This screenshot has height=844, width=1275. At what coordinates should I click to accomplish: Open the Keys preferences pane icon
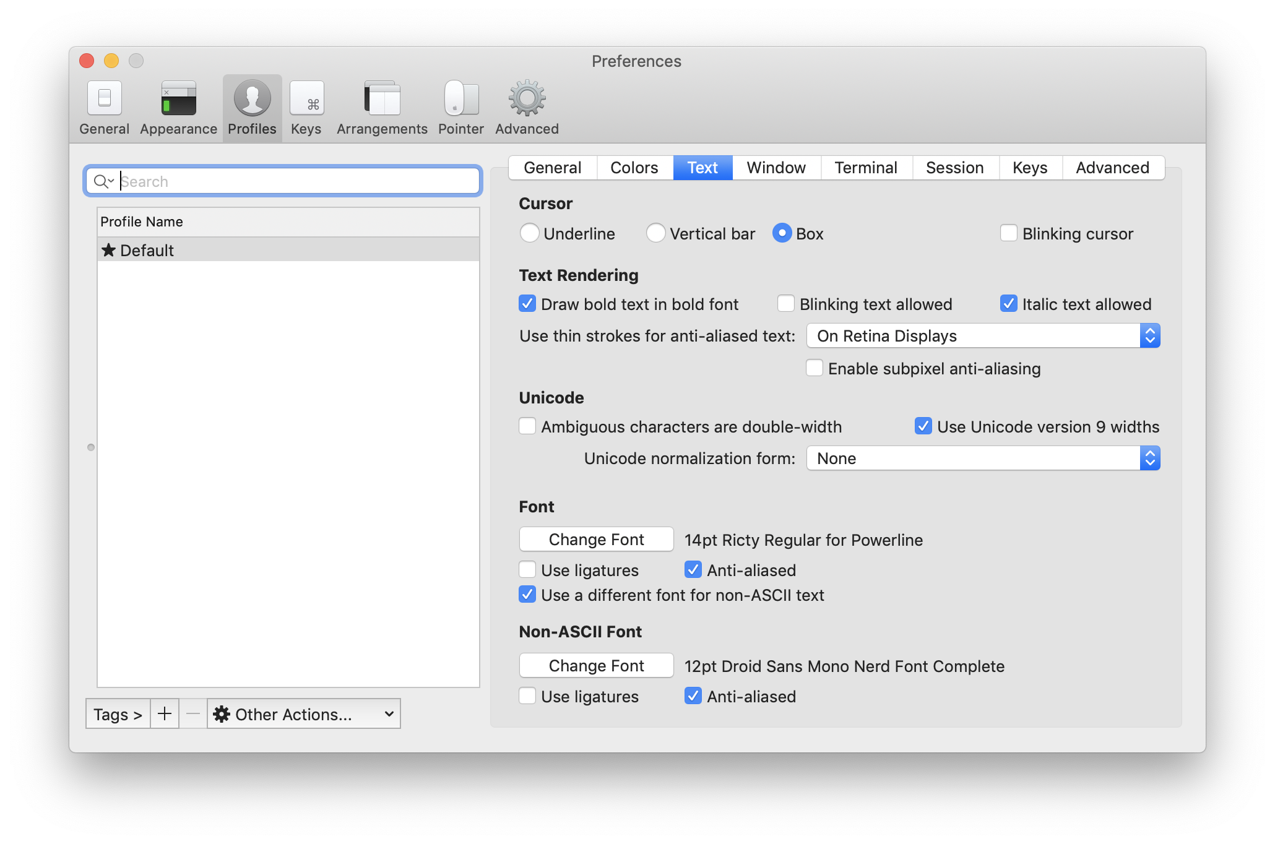306,99
